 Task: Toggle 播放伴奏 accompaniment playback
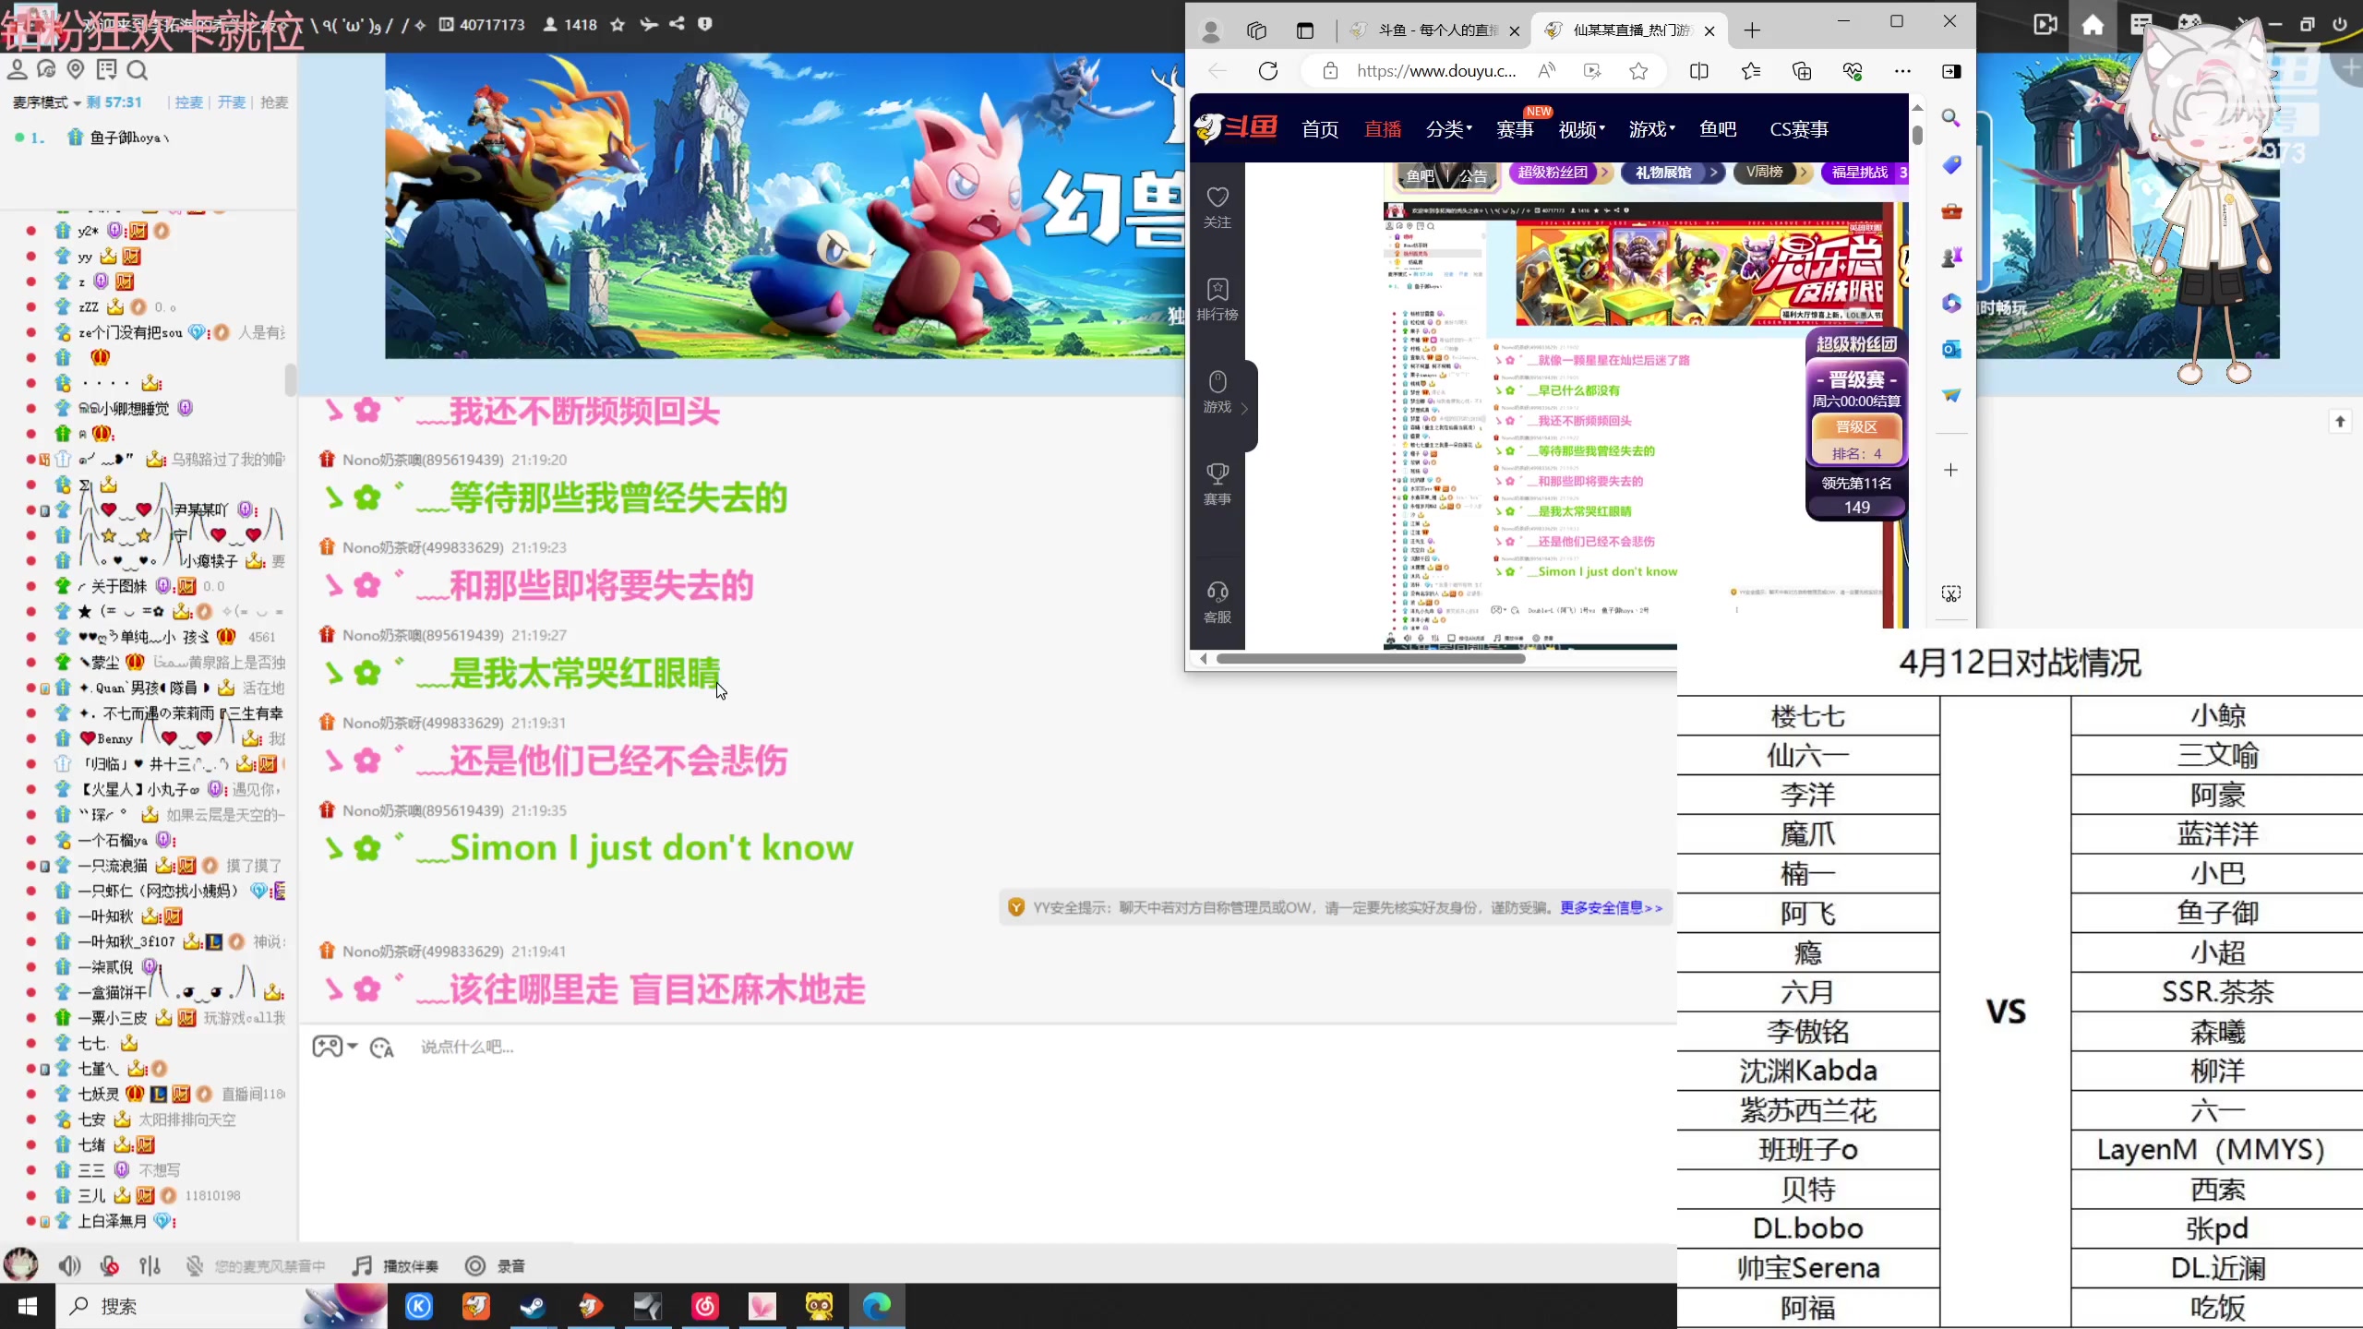click(396, 1266)
